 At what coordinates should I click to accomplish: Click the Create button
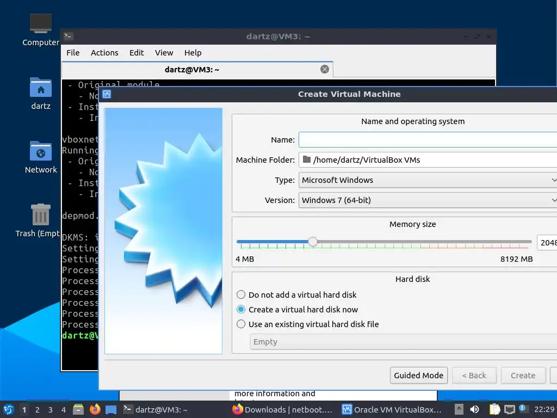point(523,376)
